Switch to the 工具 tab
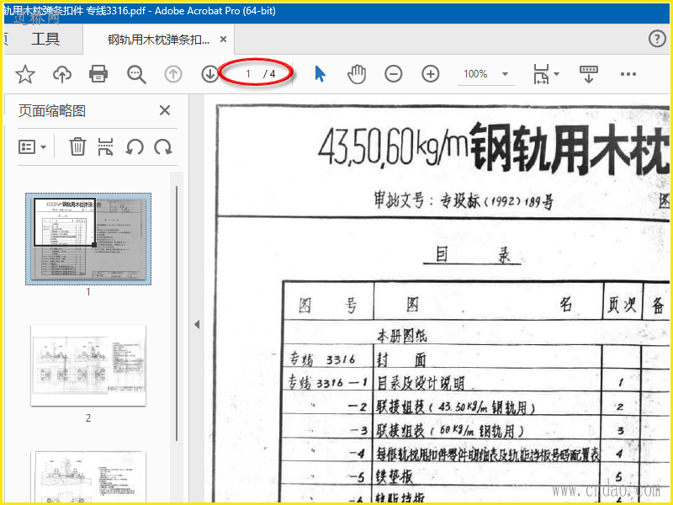Image resolution: width=673 pixels, height=505 pixels. (45, 39)
